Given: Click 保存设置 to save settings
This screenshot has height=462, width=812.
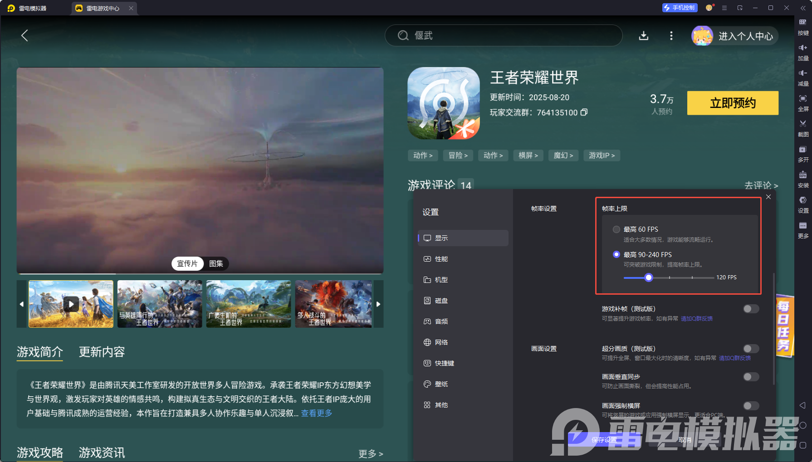Looking at the screenshot, I should pos(604,439).
